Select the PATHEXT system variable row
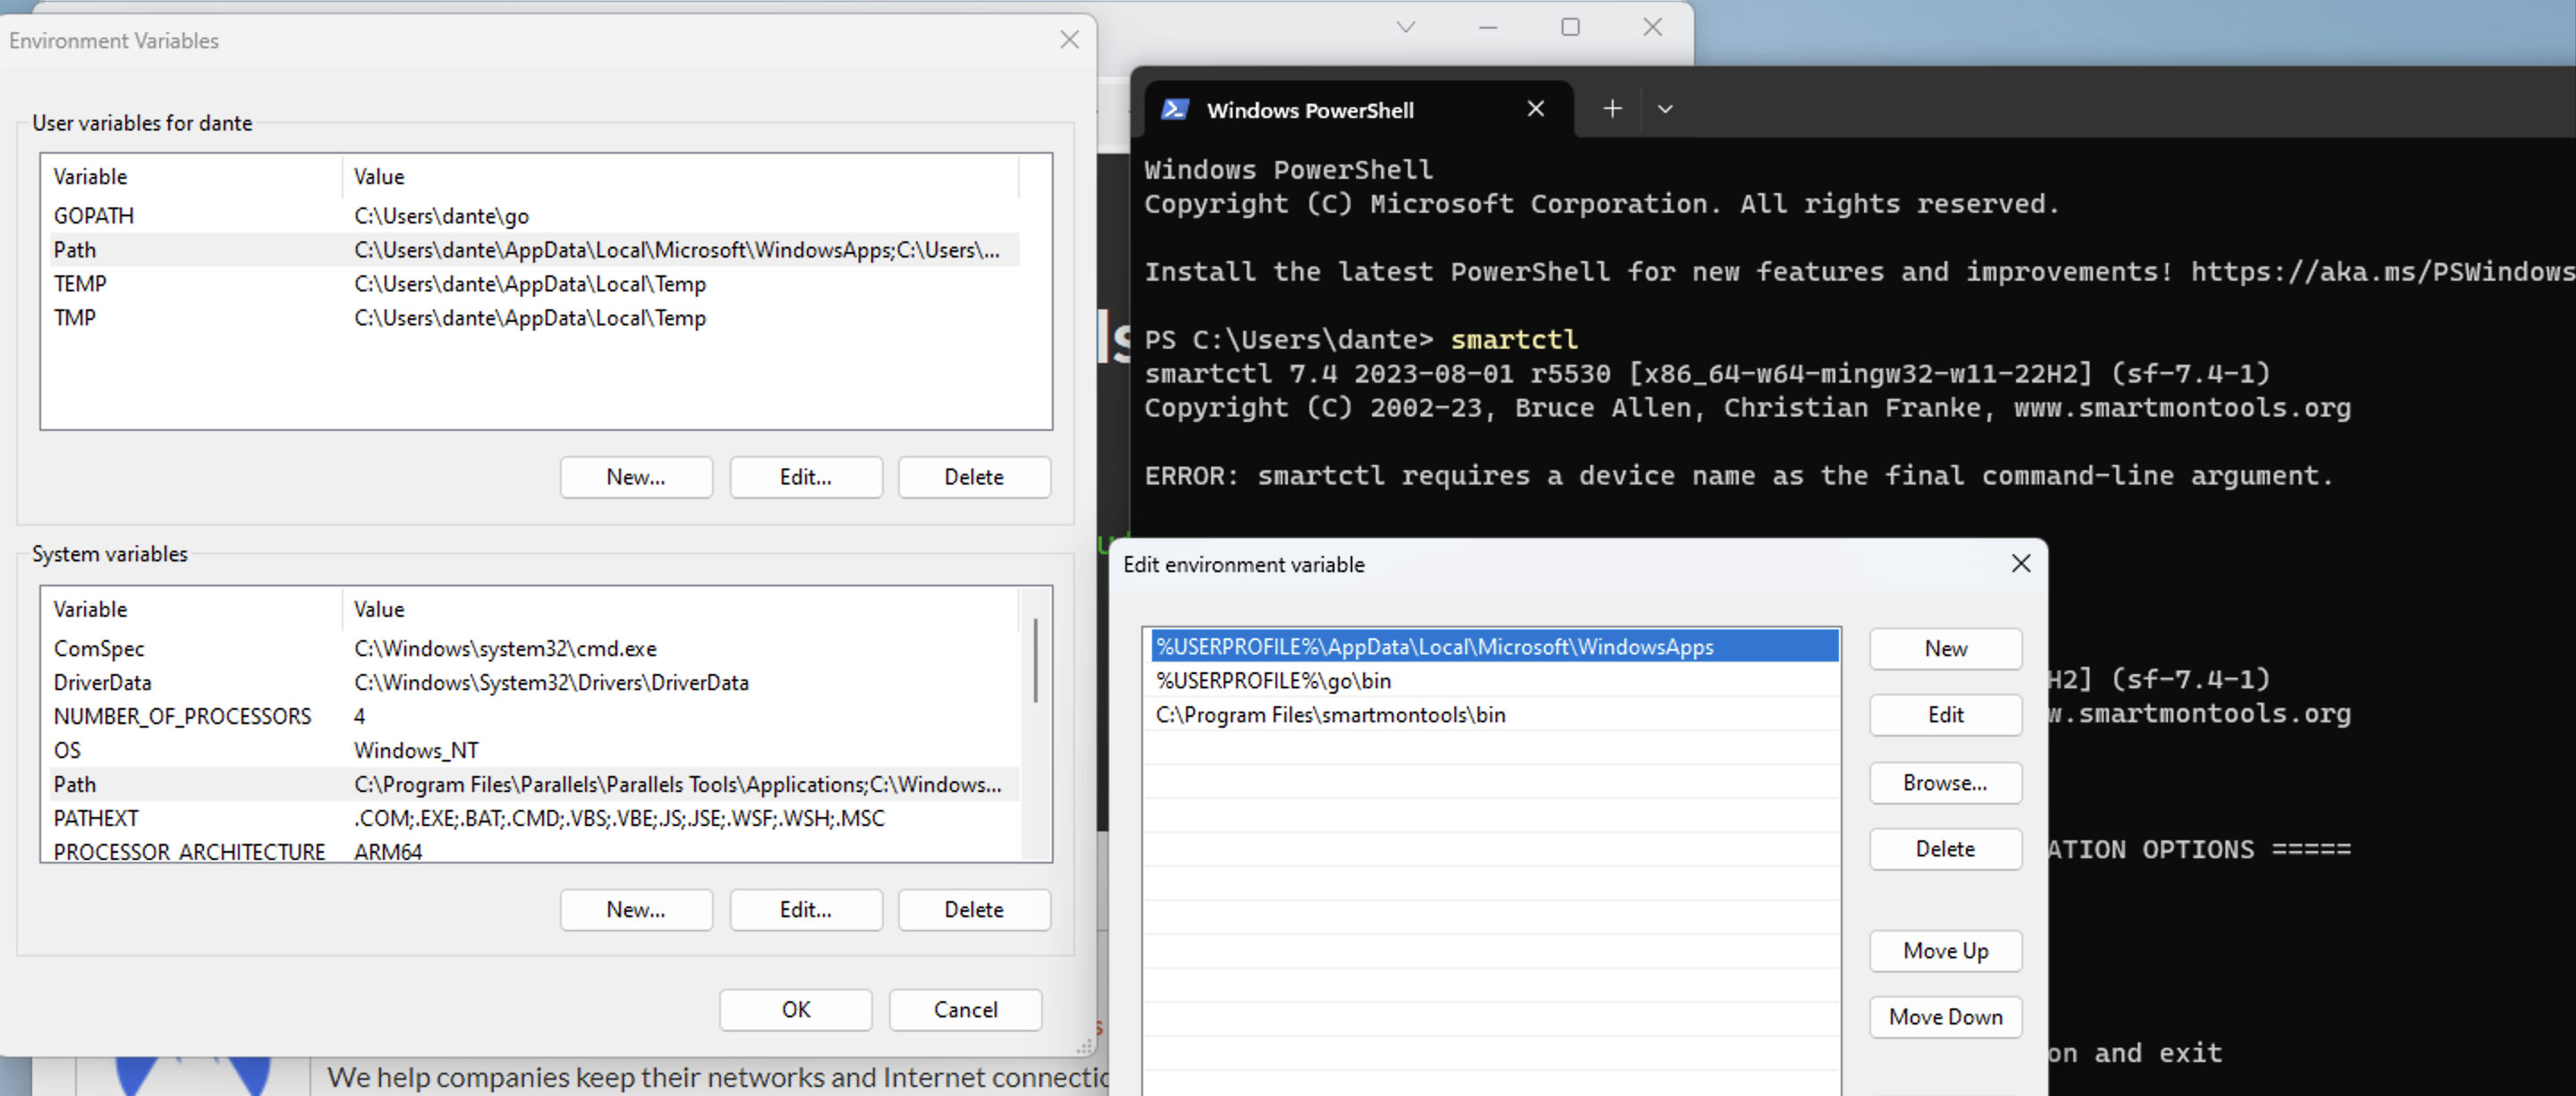Image resolution: width=2576 pixels, height=1096 pixels. (x=535, y=818)
